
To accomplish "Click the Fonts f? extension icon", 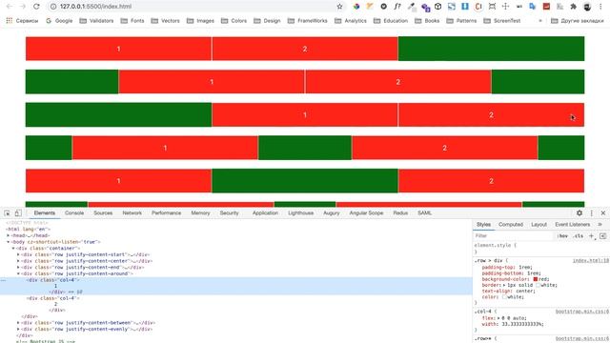I will click(396, 7).
